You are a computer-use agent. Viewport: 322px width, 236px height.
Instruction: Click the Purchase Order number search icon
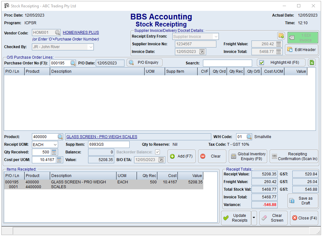click(x=73, y=63)
